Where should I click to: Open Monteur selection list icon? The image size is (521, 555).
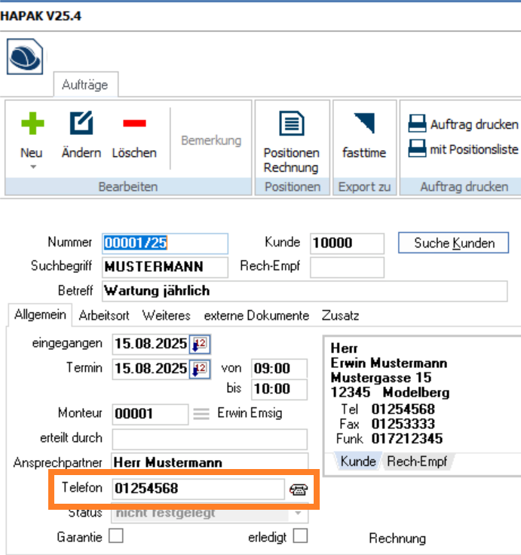click(x=200, y=414)
